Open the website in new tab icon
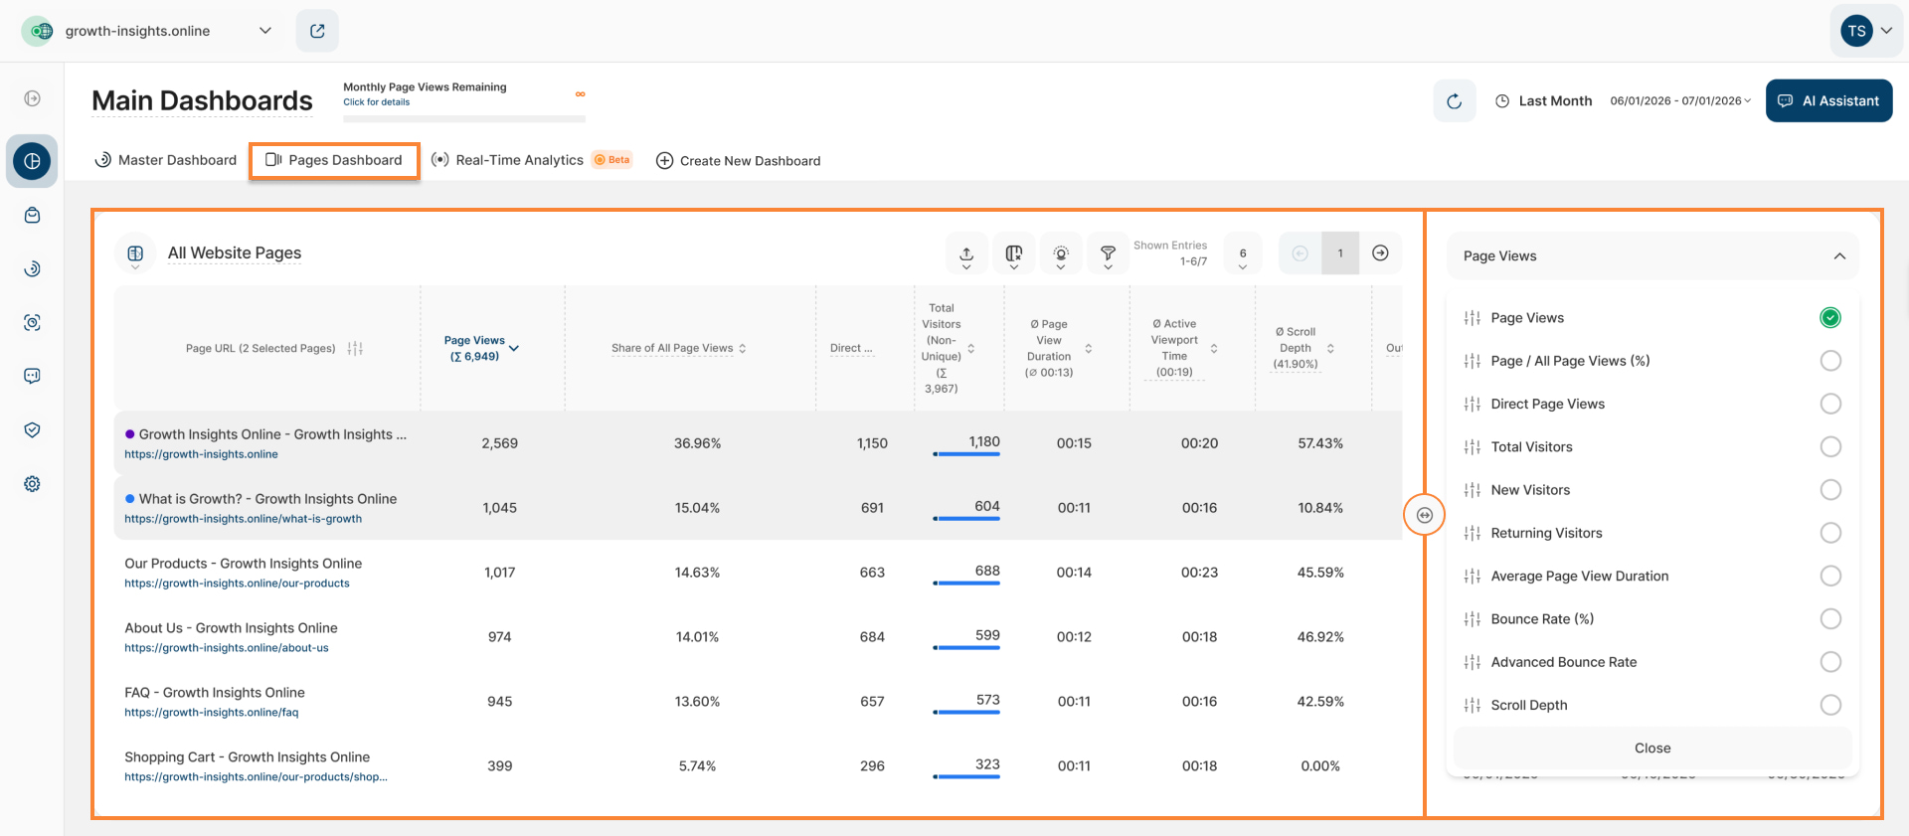Screen dimensions: 1909x836 point(317,31)
